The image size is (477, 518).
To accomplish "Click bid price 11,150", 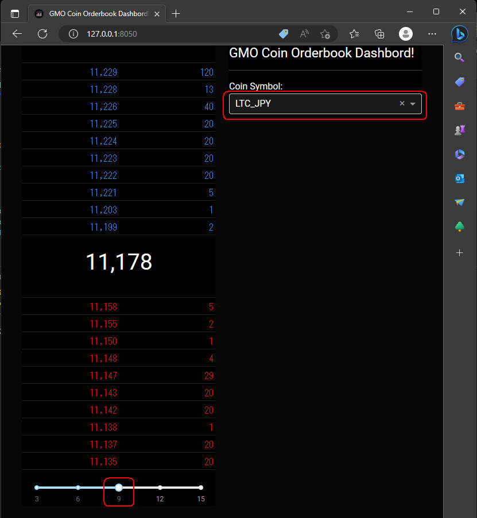I will (x=103, y=341).
